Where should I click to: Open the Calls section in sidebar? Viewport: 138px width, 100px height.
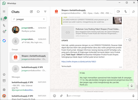(4, 25)
